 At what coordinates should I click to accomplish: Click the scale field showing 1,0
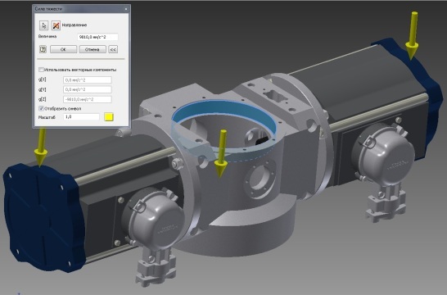[81, 117]
